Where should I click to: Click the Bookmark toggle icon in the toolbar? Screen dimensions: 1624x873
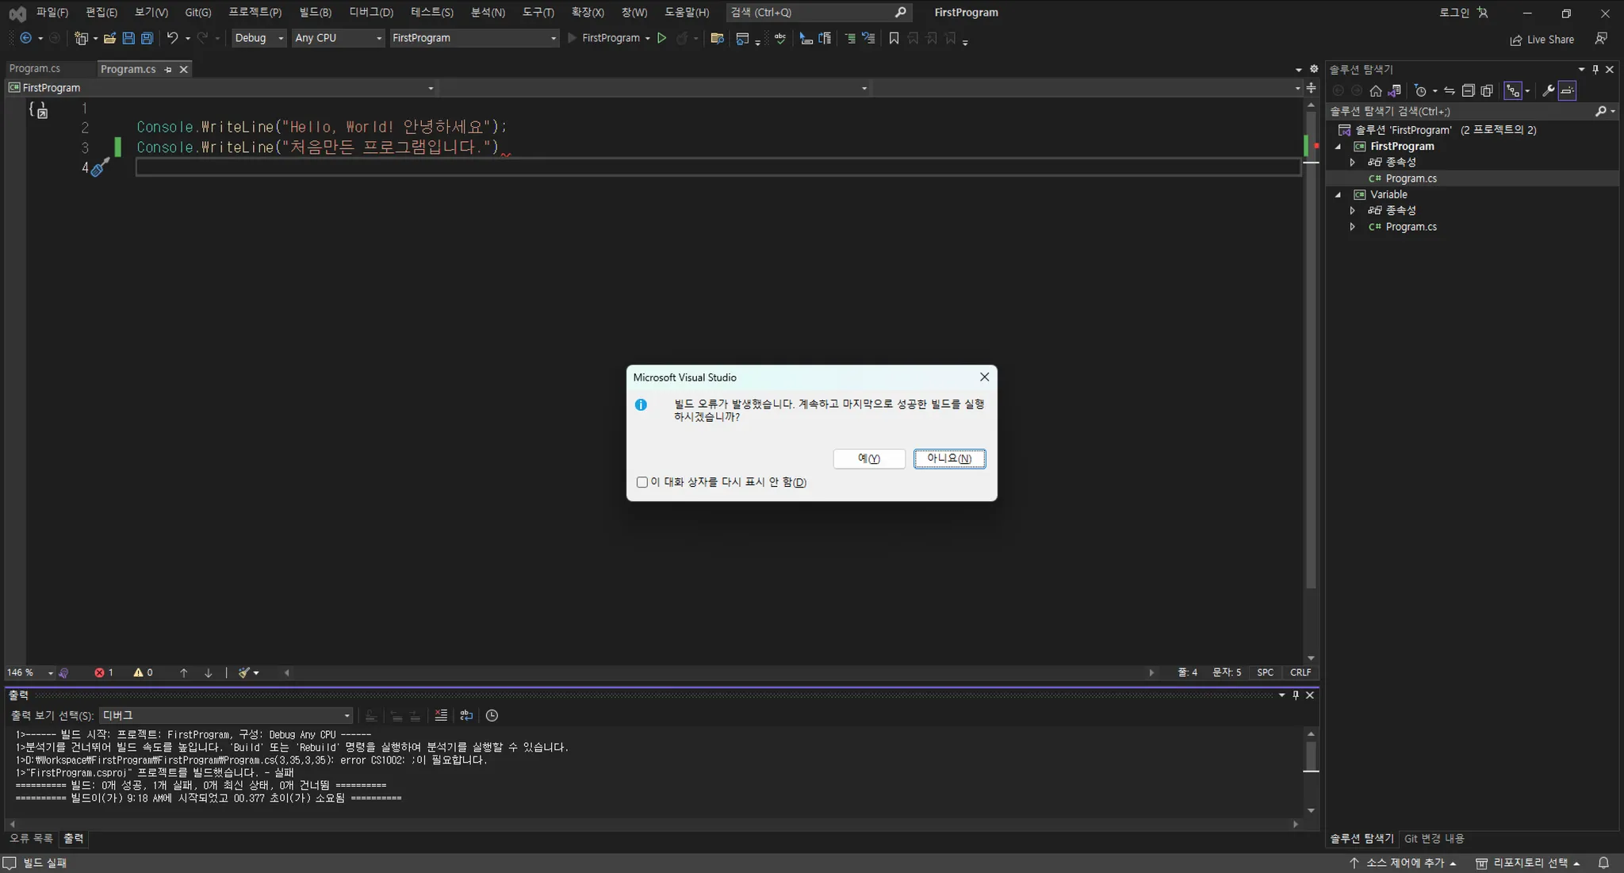[x=894, y=38]
